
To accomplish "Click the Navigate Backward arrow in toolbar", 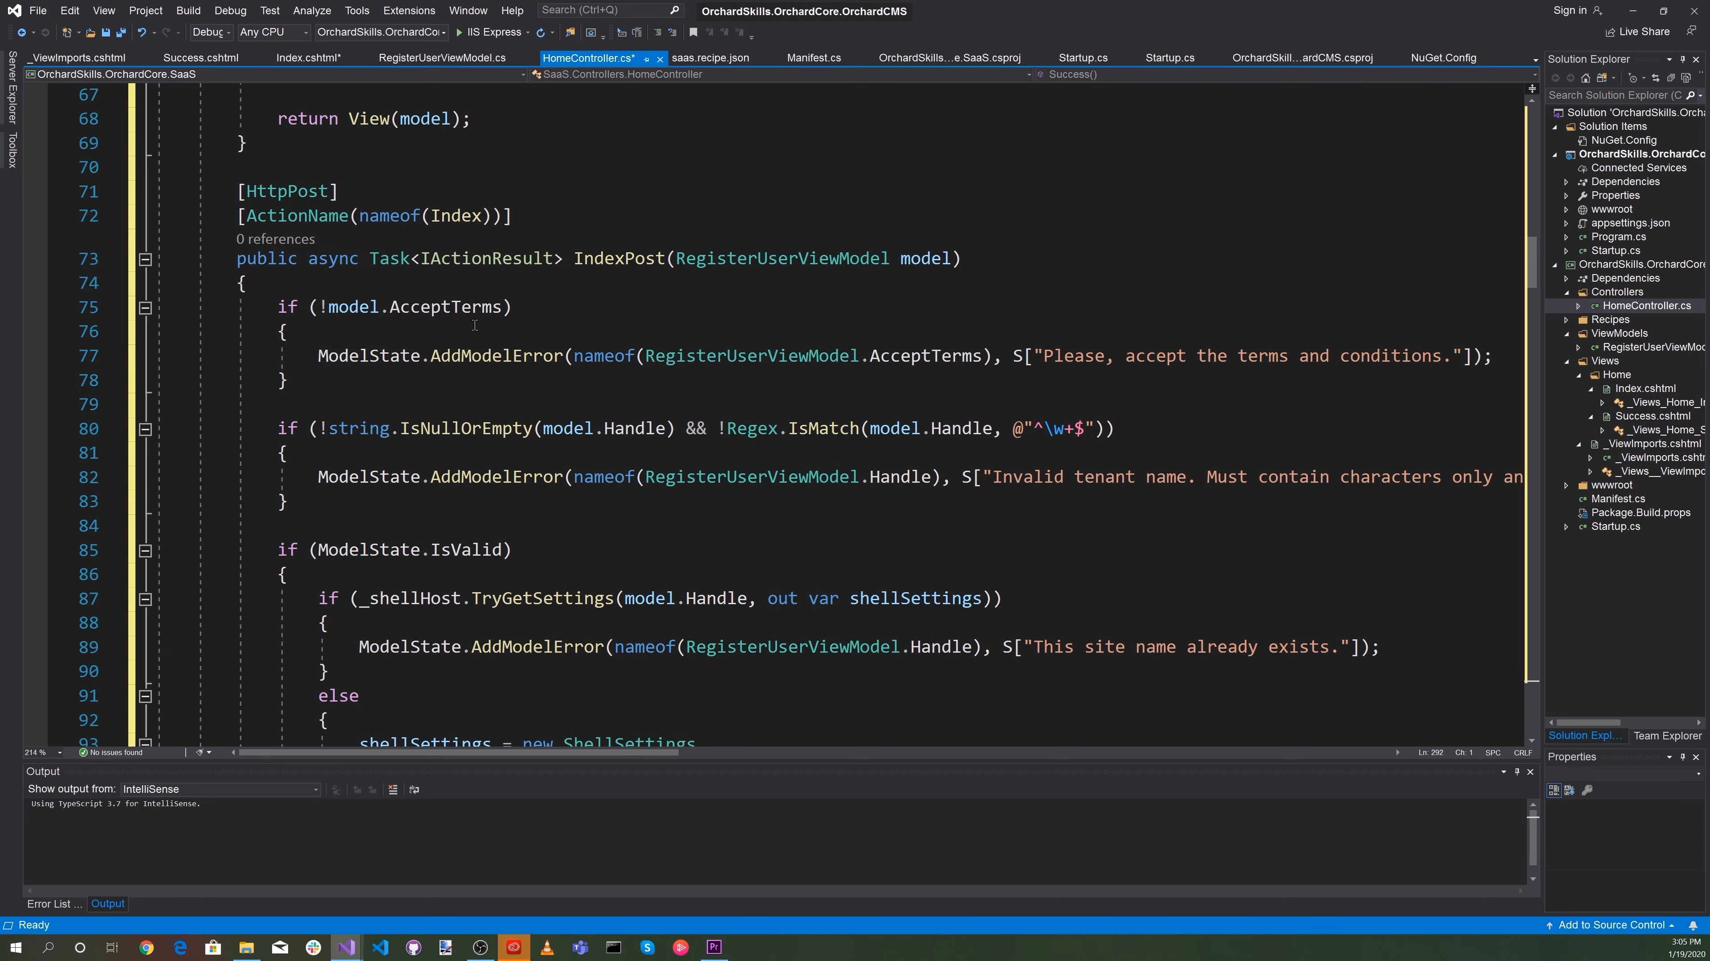I will [21, 32].
